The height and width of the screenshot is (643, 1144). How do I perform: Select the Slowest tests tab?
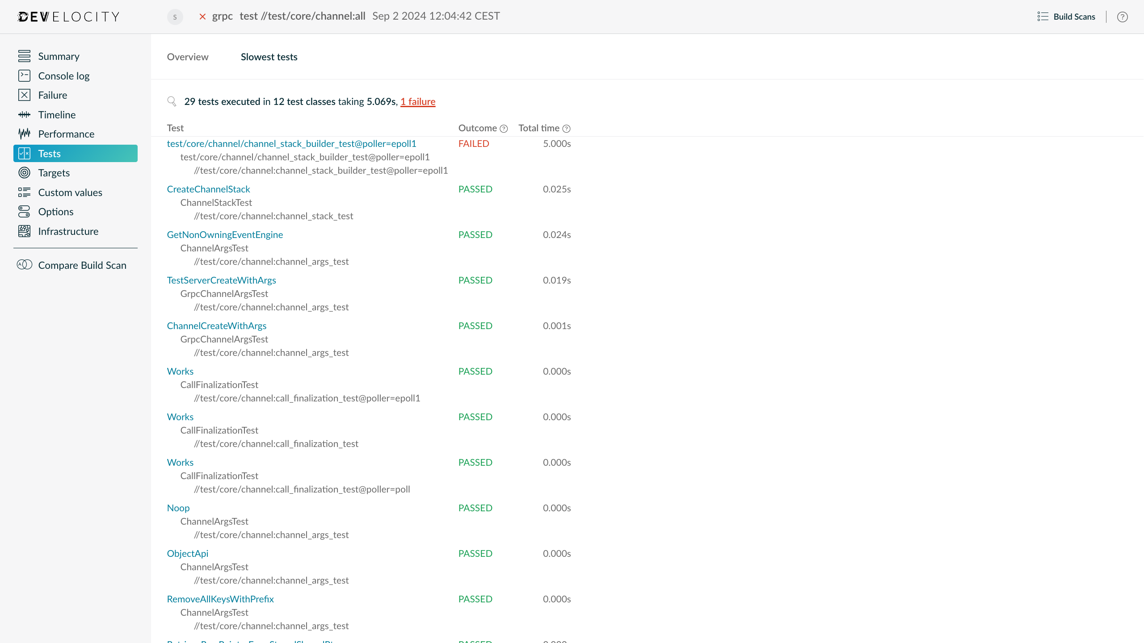click(269, 57)
